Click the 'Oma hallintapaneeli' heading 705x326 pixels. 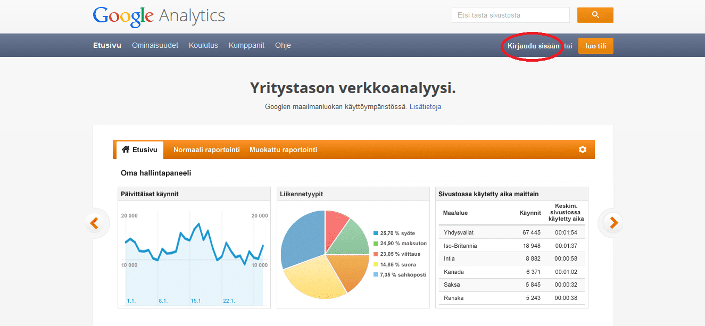pyautogui.click(x=156, y=173)
